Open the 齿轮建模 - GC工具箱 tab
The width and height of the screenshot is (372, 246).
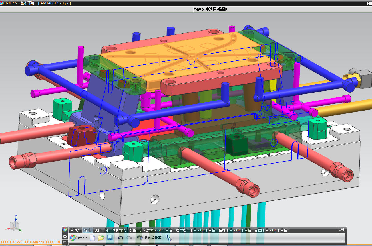156,230
